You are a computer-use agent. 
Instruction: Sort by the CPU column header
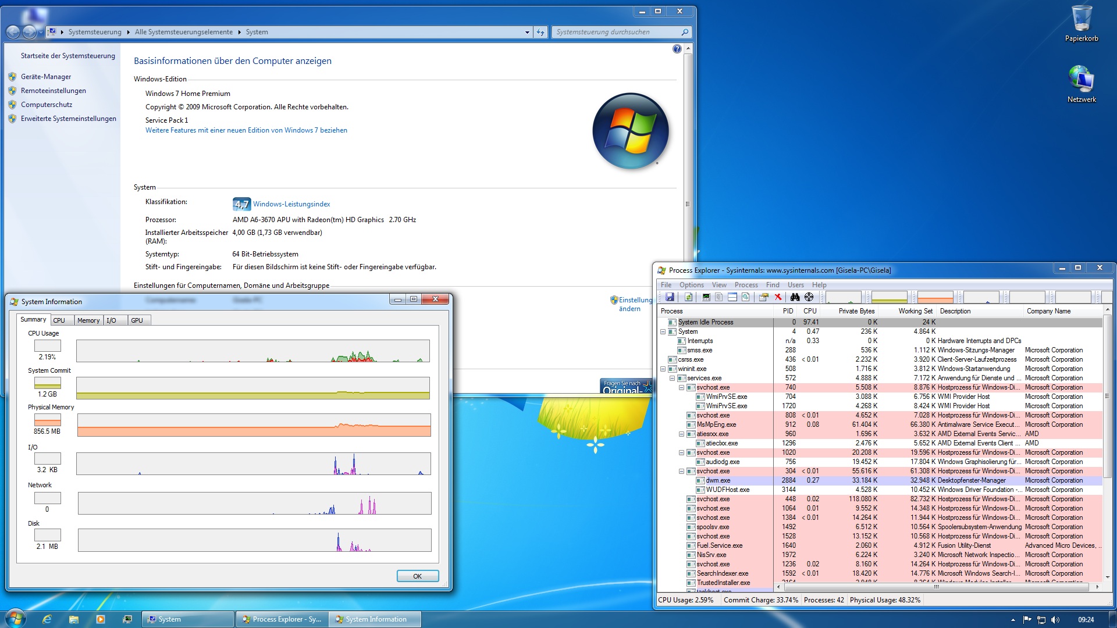click(x=810, y=311)
